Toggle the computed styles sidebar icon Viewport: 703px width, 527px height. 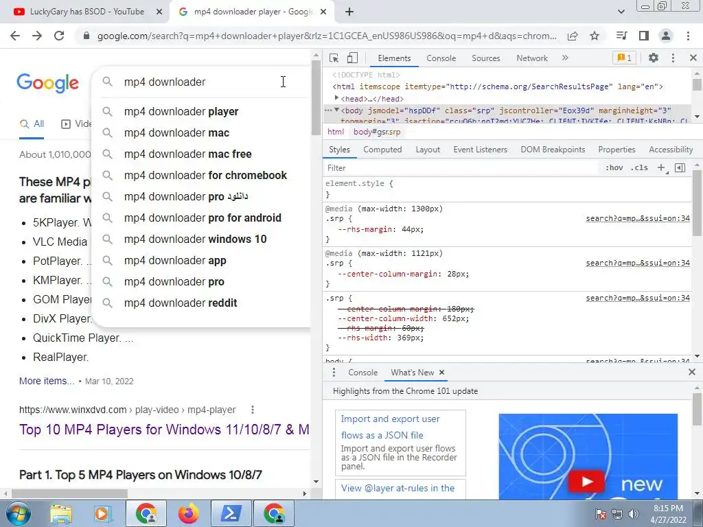point(680,168)
